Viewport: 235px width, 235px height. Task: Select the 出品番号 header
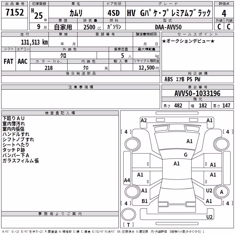[15, 4]
